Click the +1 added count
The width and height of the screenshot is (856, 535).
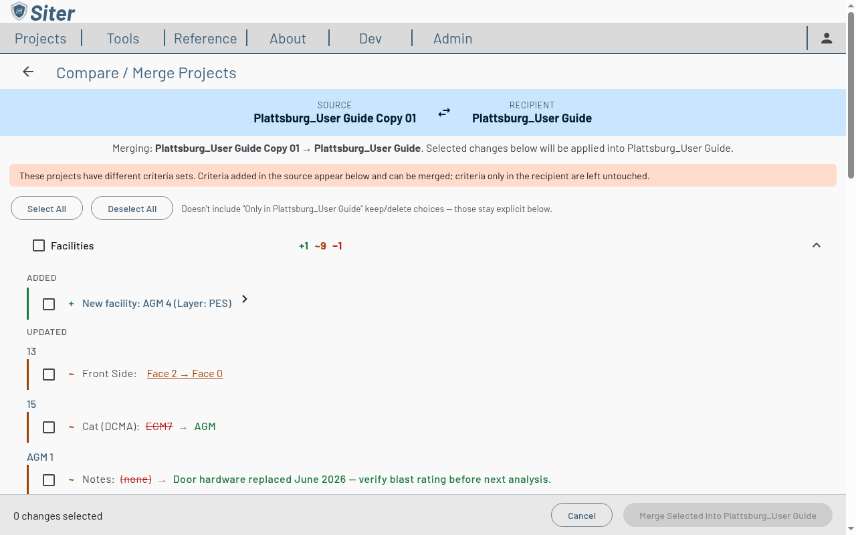[304, 246]
